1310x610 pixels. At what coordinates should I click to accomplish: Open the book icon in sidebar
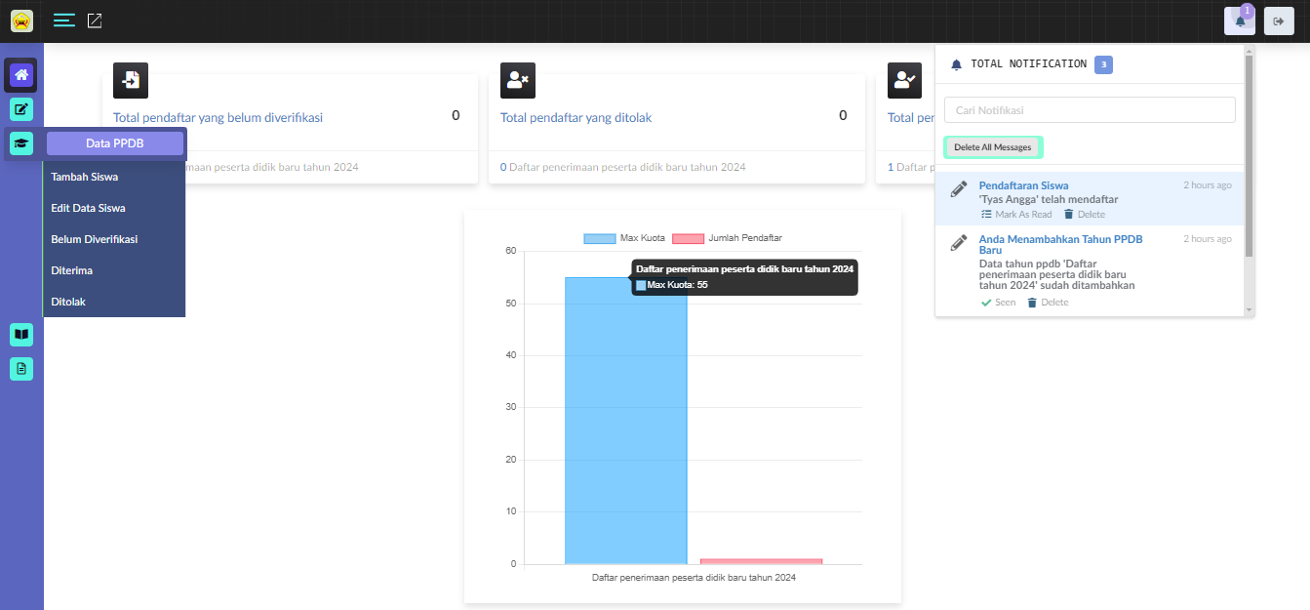pyautogui.click(x=21, y=335)
